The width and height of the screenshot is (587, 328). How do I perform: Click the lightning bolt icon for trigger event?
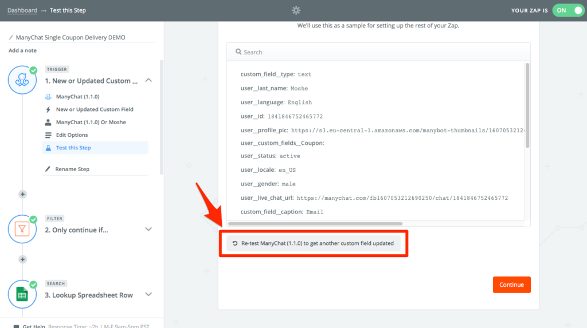[48, 109]
